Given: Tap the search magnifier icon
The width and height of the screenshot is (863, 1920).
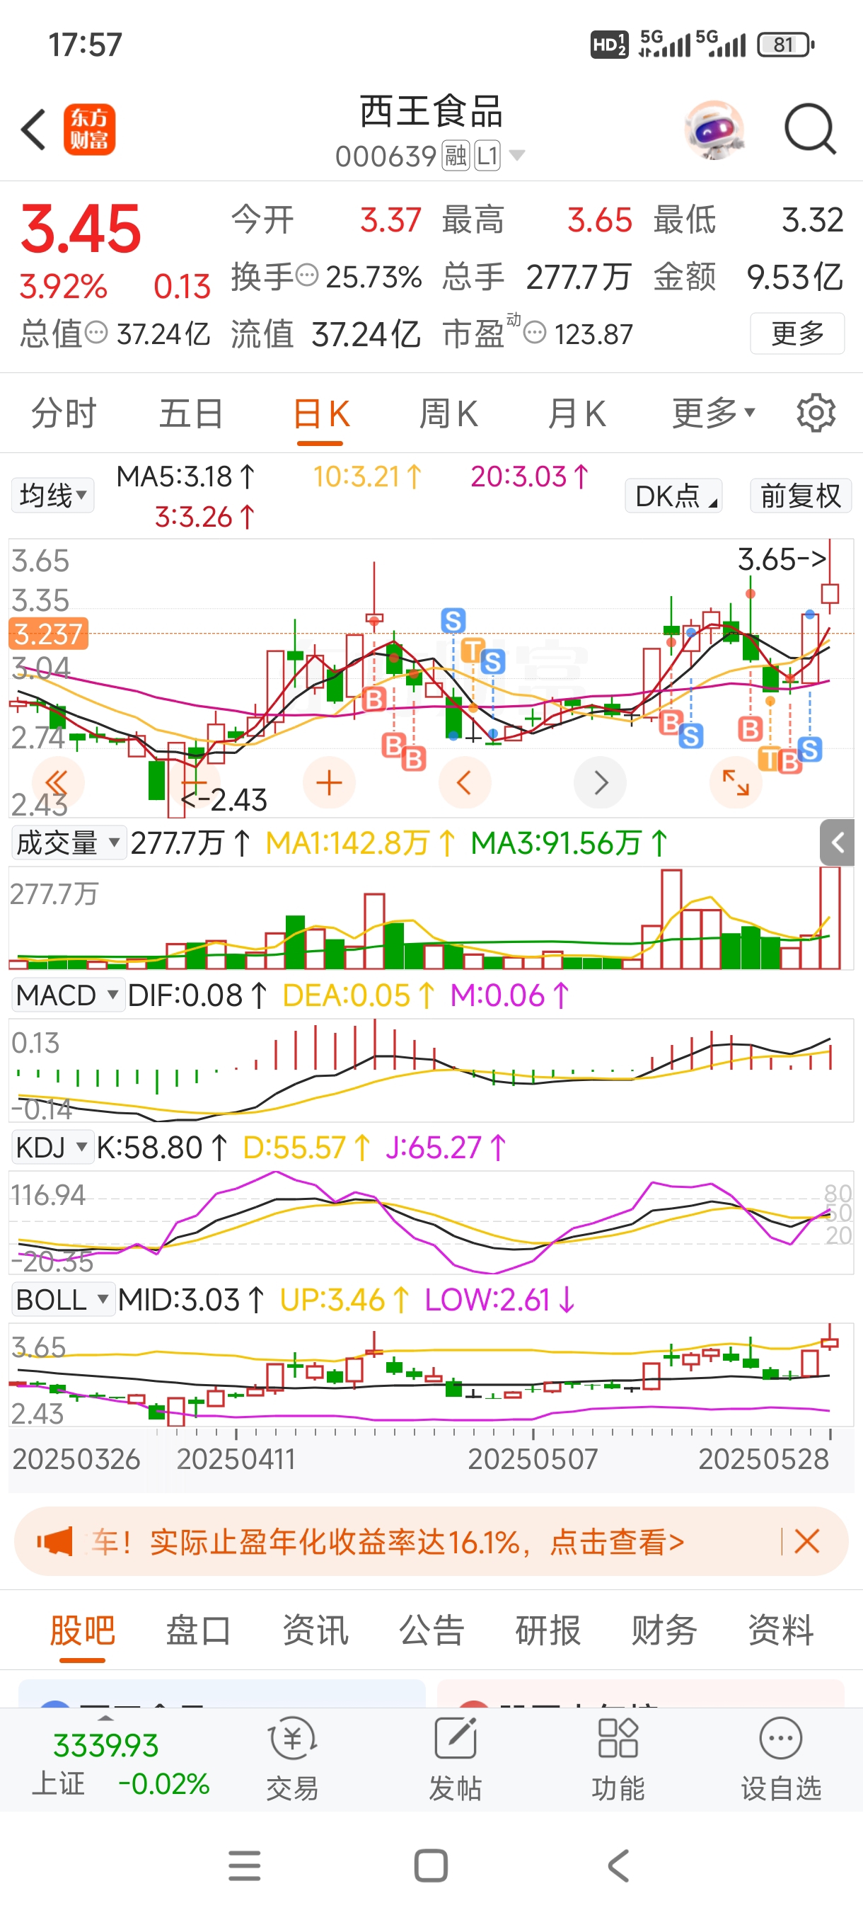Looking at the screenshot, I should [x=810, y=130].
